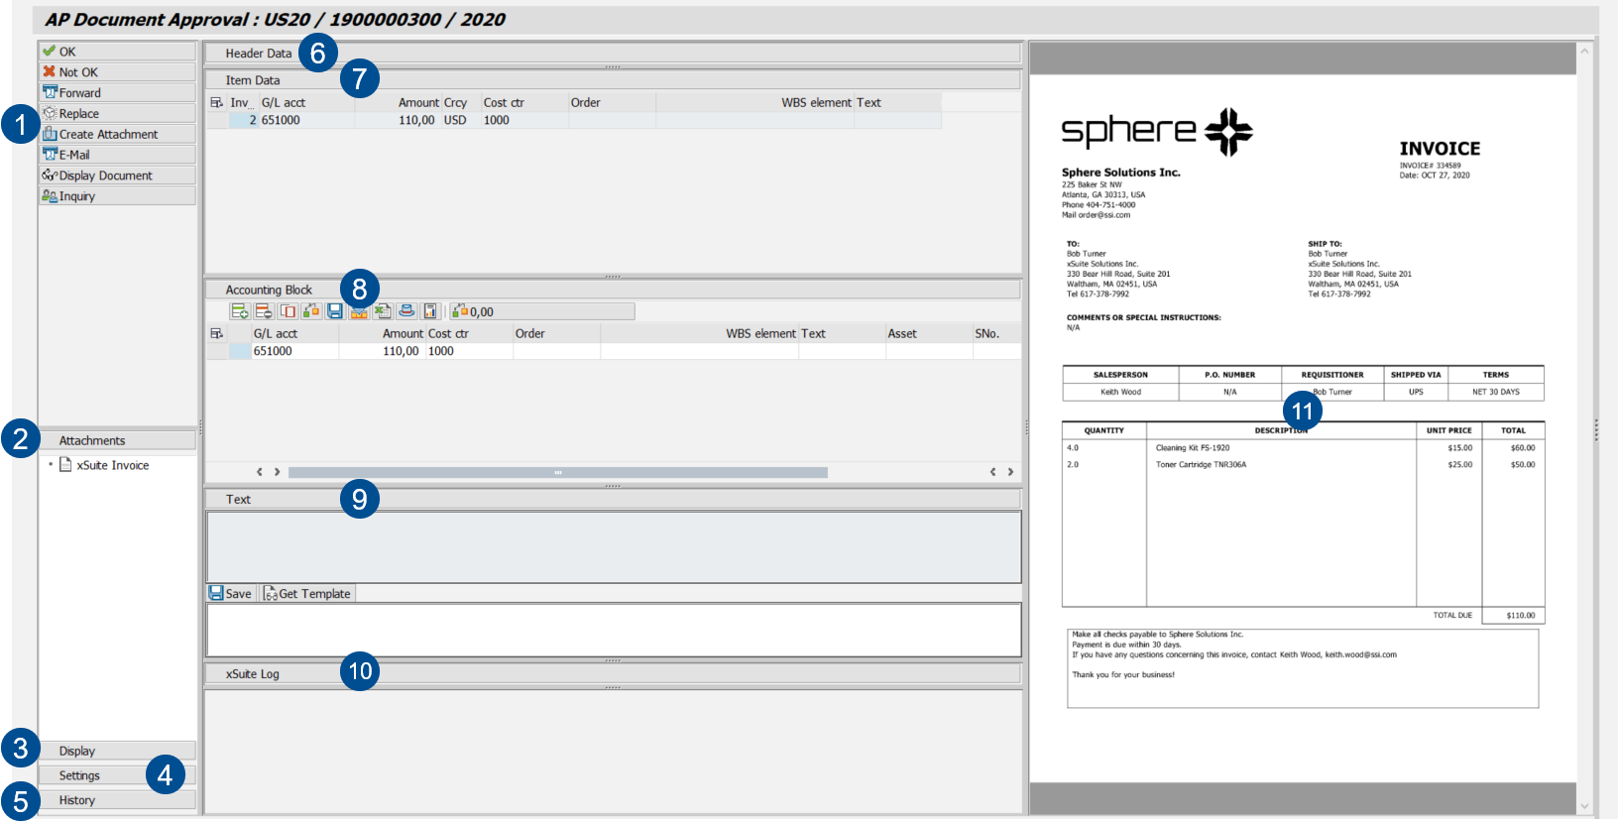Collapse the Attachments panel header
Screen dimensions: 1618x822
[117, 440]
